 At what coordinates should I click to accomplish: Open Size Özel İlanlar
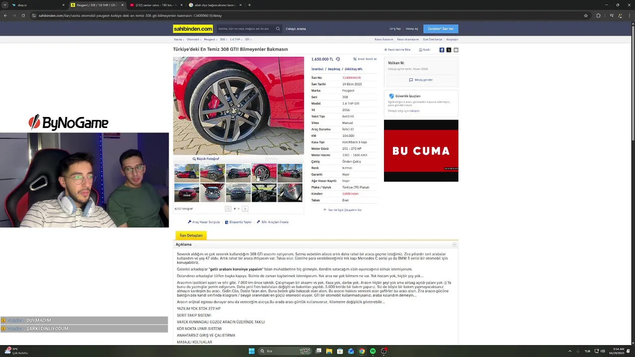(x=432, y=39)
